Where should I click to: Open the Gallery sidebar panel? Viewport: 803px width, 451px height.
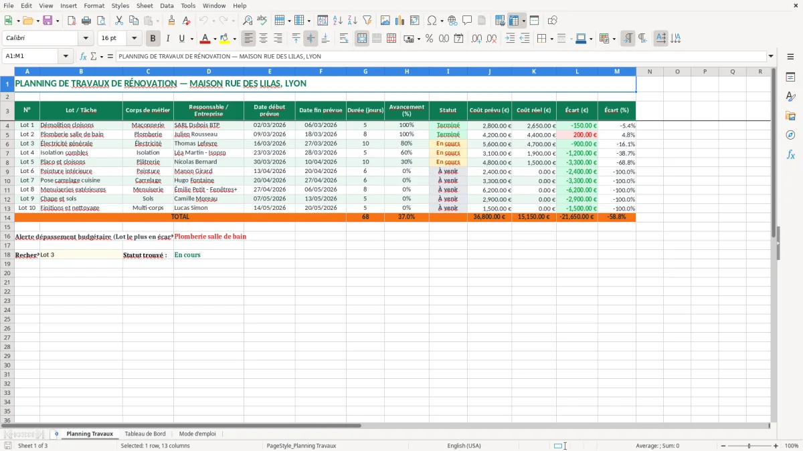coord(790,116)
